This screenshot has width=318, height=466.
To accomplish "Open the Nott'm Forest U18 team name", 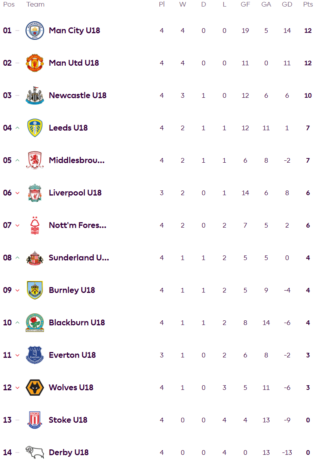I will pos(77,225).
